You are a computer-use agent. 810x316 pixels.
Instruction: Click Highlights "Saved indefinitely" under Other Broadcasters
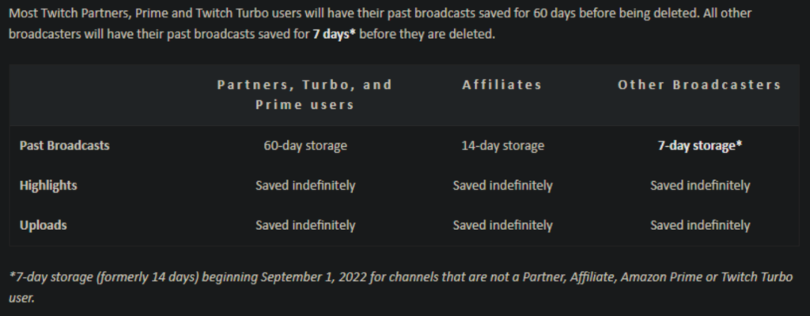(699, 186)
